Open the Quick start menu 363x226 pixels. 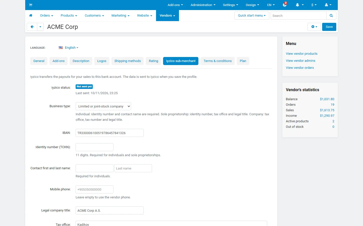(x=252, y=16)
